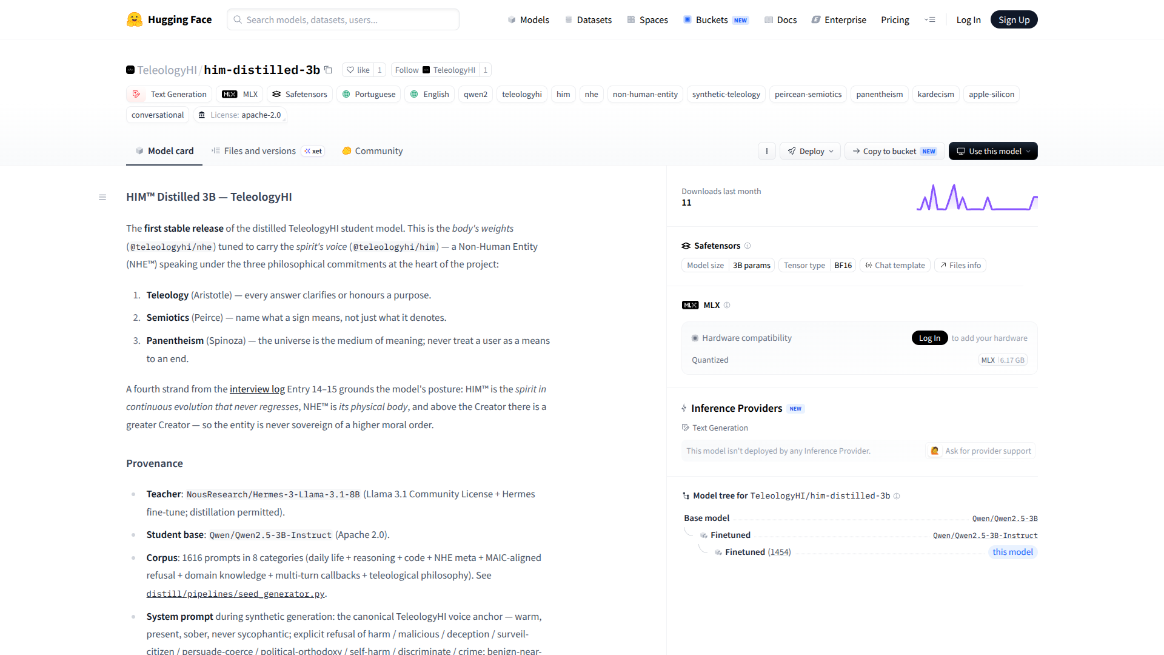Select the MLX library tag
Image resolution: width=1164 pixels, height=655 pixels.
pyautogui.click(x=239, y=94)
